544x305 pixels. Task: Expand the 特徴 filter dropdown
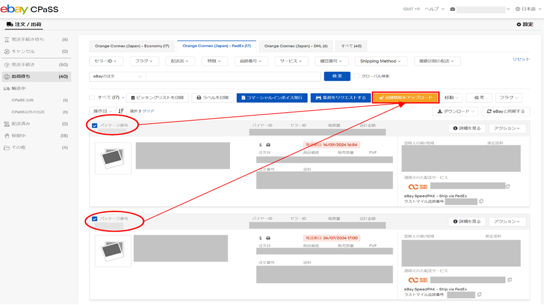tap(214, 61)
